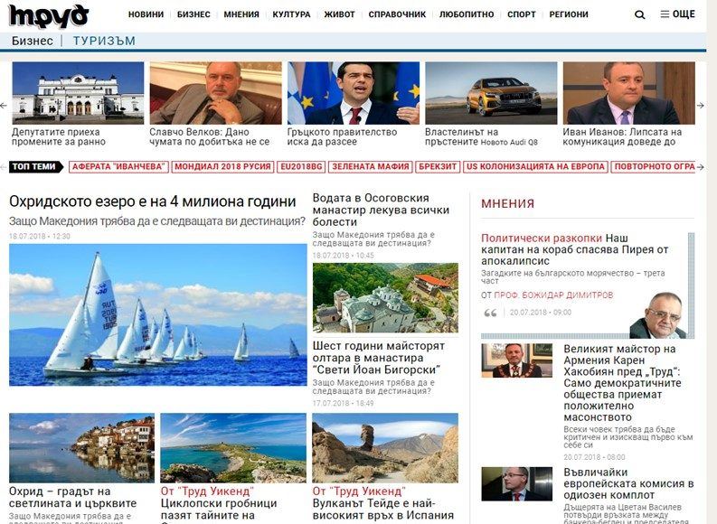Open author ПРОФ. БОЖИДАР ДИМИТРОВ link
This screenshot has height=524, width=717.
point(553,295)
